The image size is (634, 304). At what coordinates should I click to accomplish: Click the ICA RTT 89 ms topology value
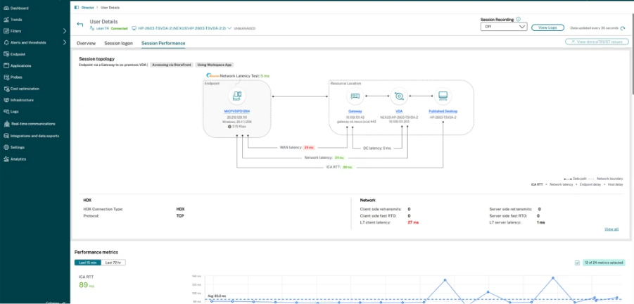[x=348, y=167]
